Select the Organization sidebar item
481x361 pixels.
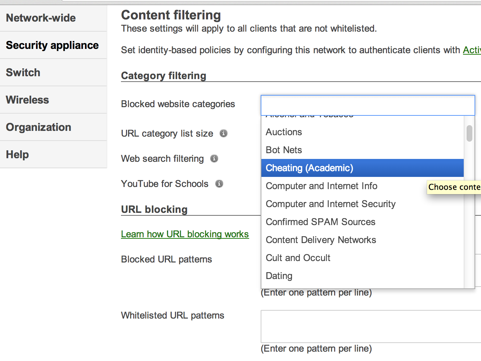(x=39, y=127)
